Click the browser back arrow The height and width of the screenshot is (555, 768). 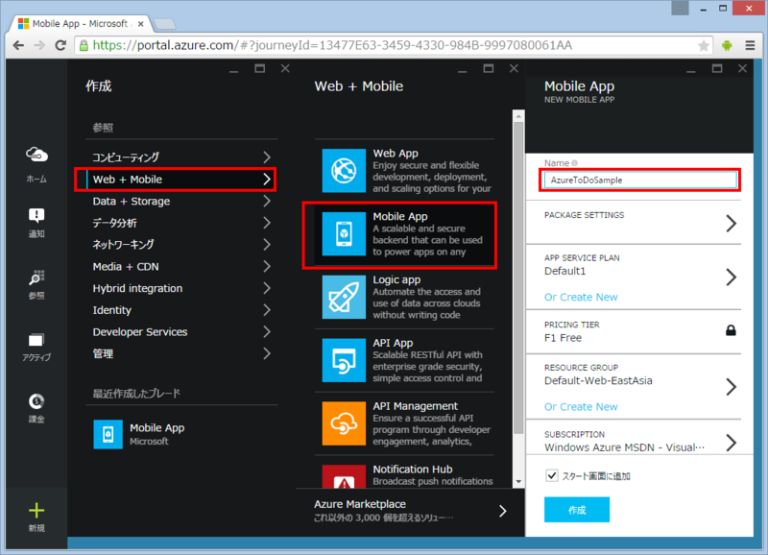18,45
